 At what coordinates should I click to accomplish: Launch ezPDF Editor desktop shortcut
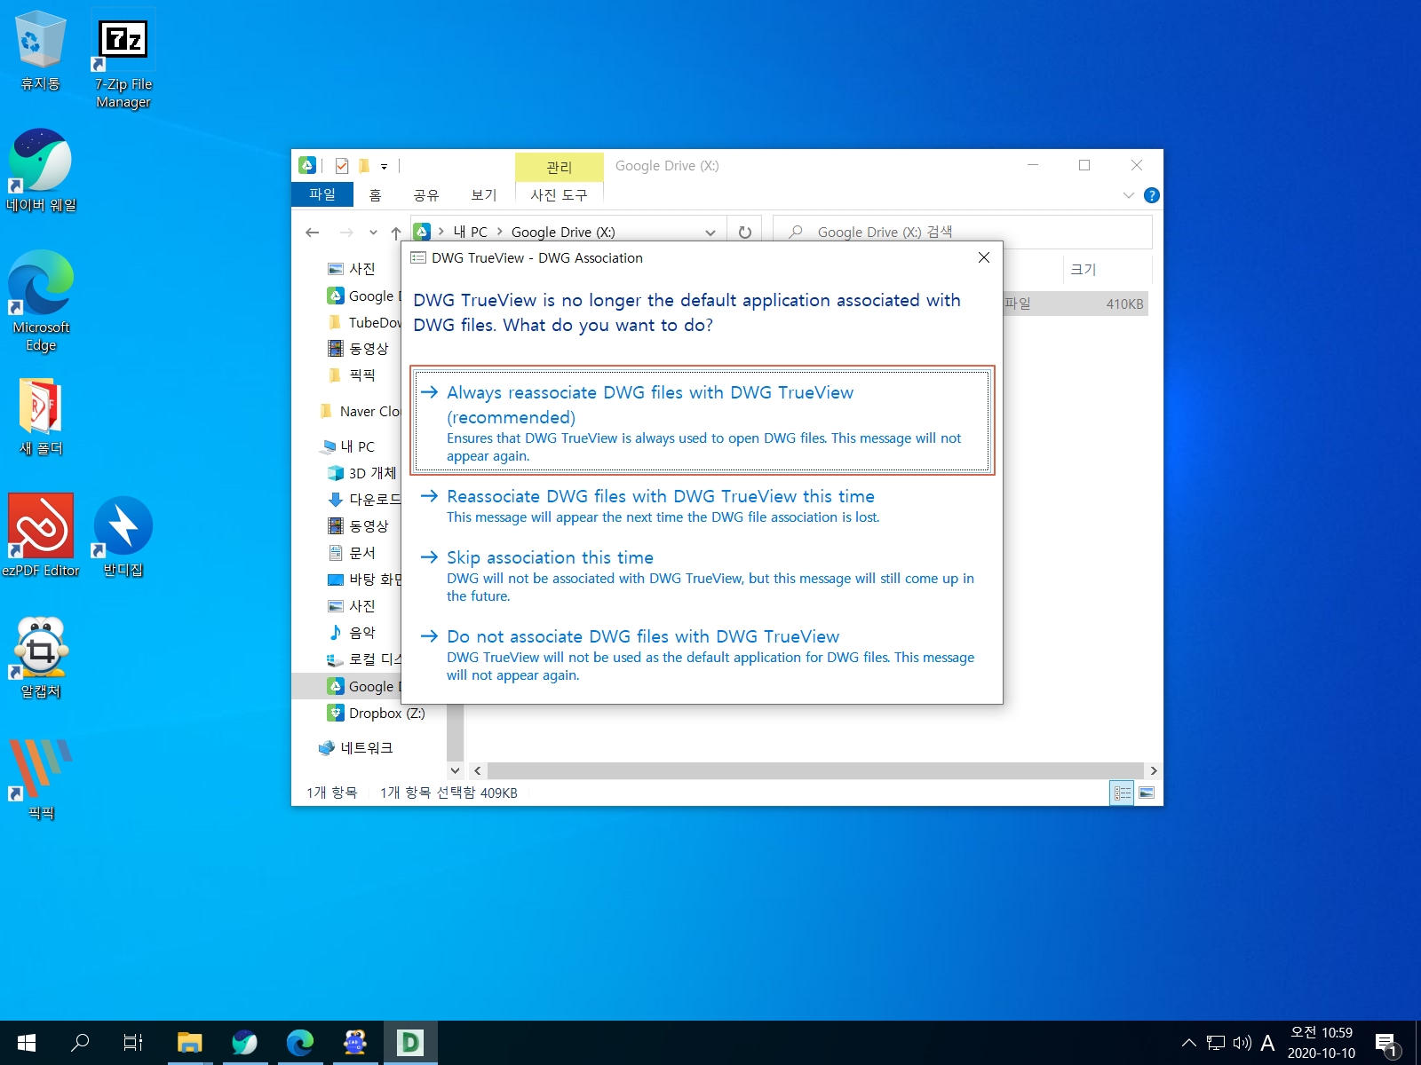(41, 535)
